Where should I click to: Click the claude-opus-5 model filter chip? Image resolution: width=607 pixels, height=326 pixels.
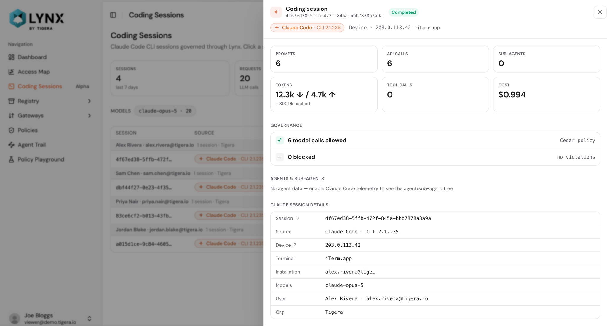coord(165,111)
